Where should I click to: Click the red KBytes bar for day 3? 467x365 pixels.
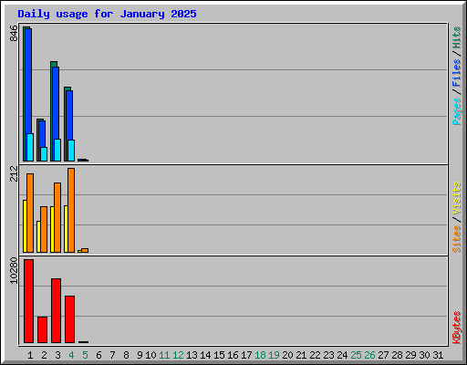coord(56,310)
